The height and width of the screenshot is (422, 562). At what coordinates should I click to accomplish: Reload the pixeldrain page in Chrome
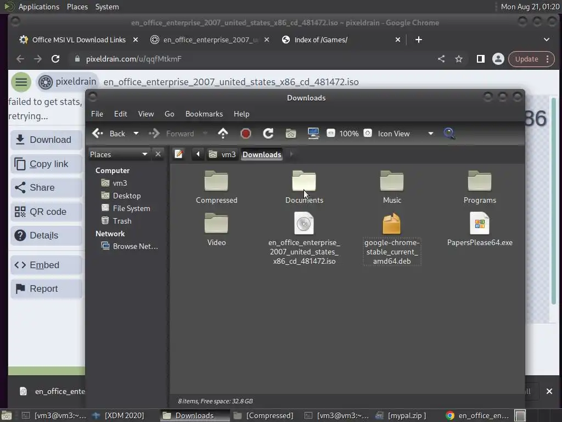coord(55,59)
